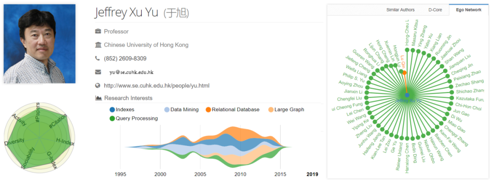
Task: Click the Query Processing green swatch
Action: click(x=112, y=118)
